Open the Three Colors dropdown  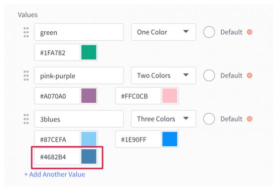[x=163, y=119]
